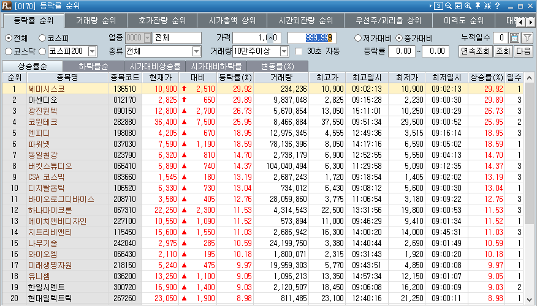
Task: Click stock name 광진윈텍 in row 3
Action: (x=42, y=111)
